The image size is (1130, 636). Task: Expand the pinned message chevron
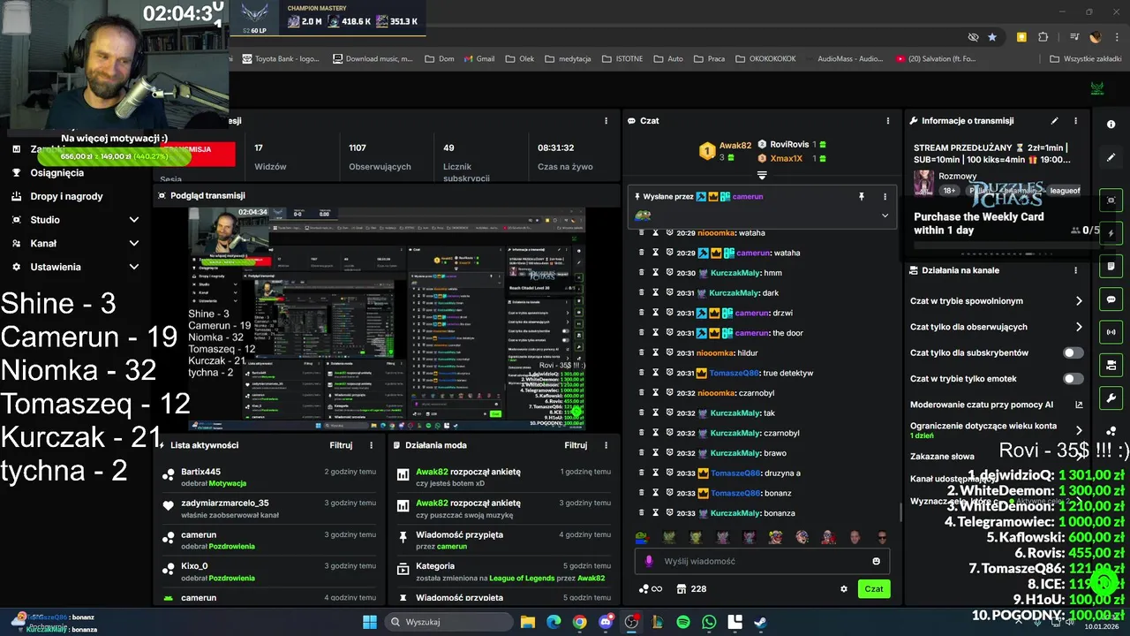click(x=885, y=216)
